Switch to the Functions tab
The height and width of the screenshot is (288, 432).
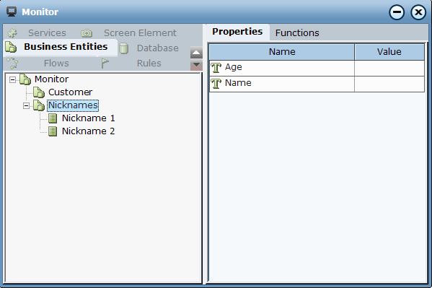[x=297, y=32]
